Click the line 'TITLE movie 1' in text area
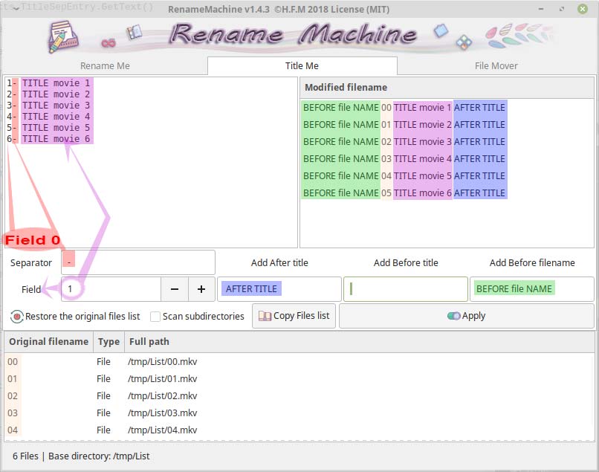This screenshot has height=472, width=599. point(56,83)
